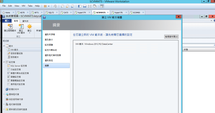Click the 建立 starburst ribbon icon
The width and height of the screenshot is (215, 113).
(x=29, y=27)
